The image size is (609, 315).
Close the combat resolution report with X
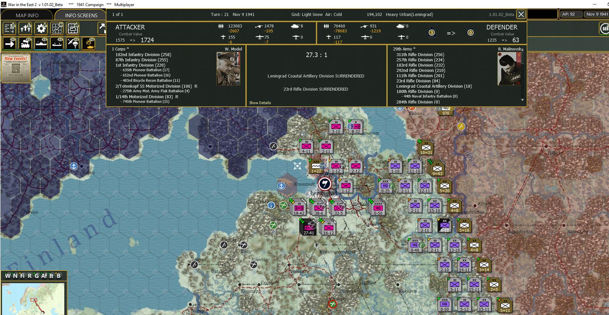click(x=521, y=15)
